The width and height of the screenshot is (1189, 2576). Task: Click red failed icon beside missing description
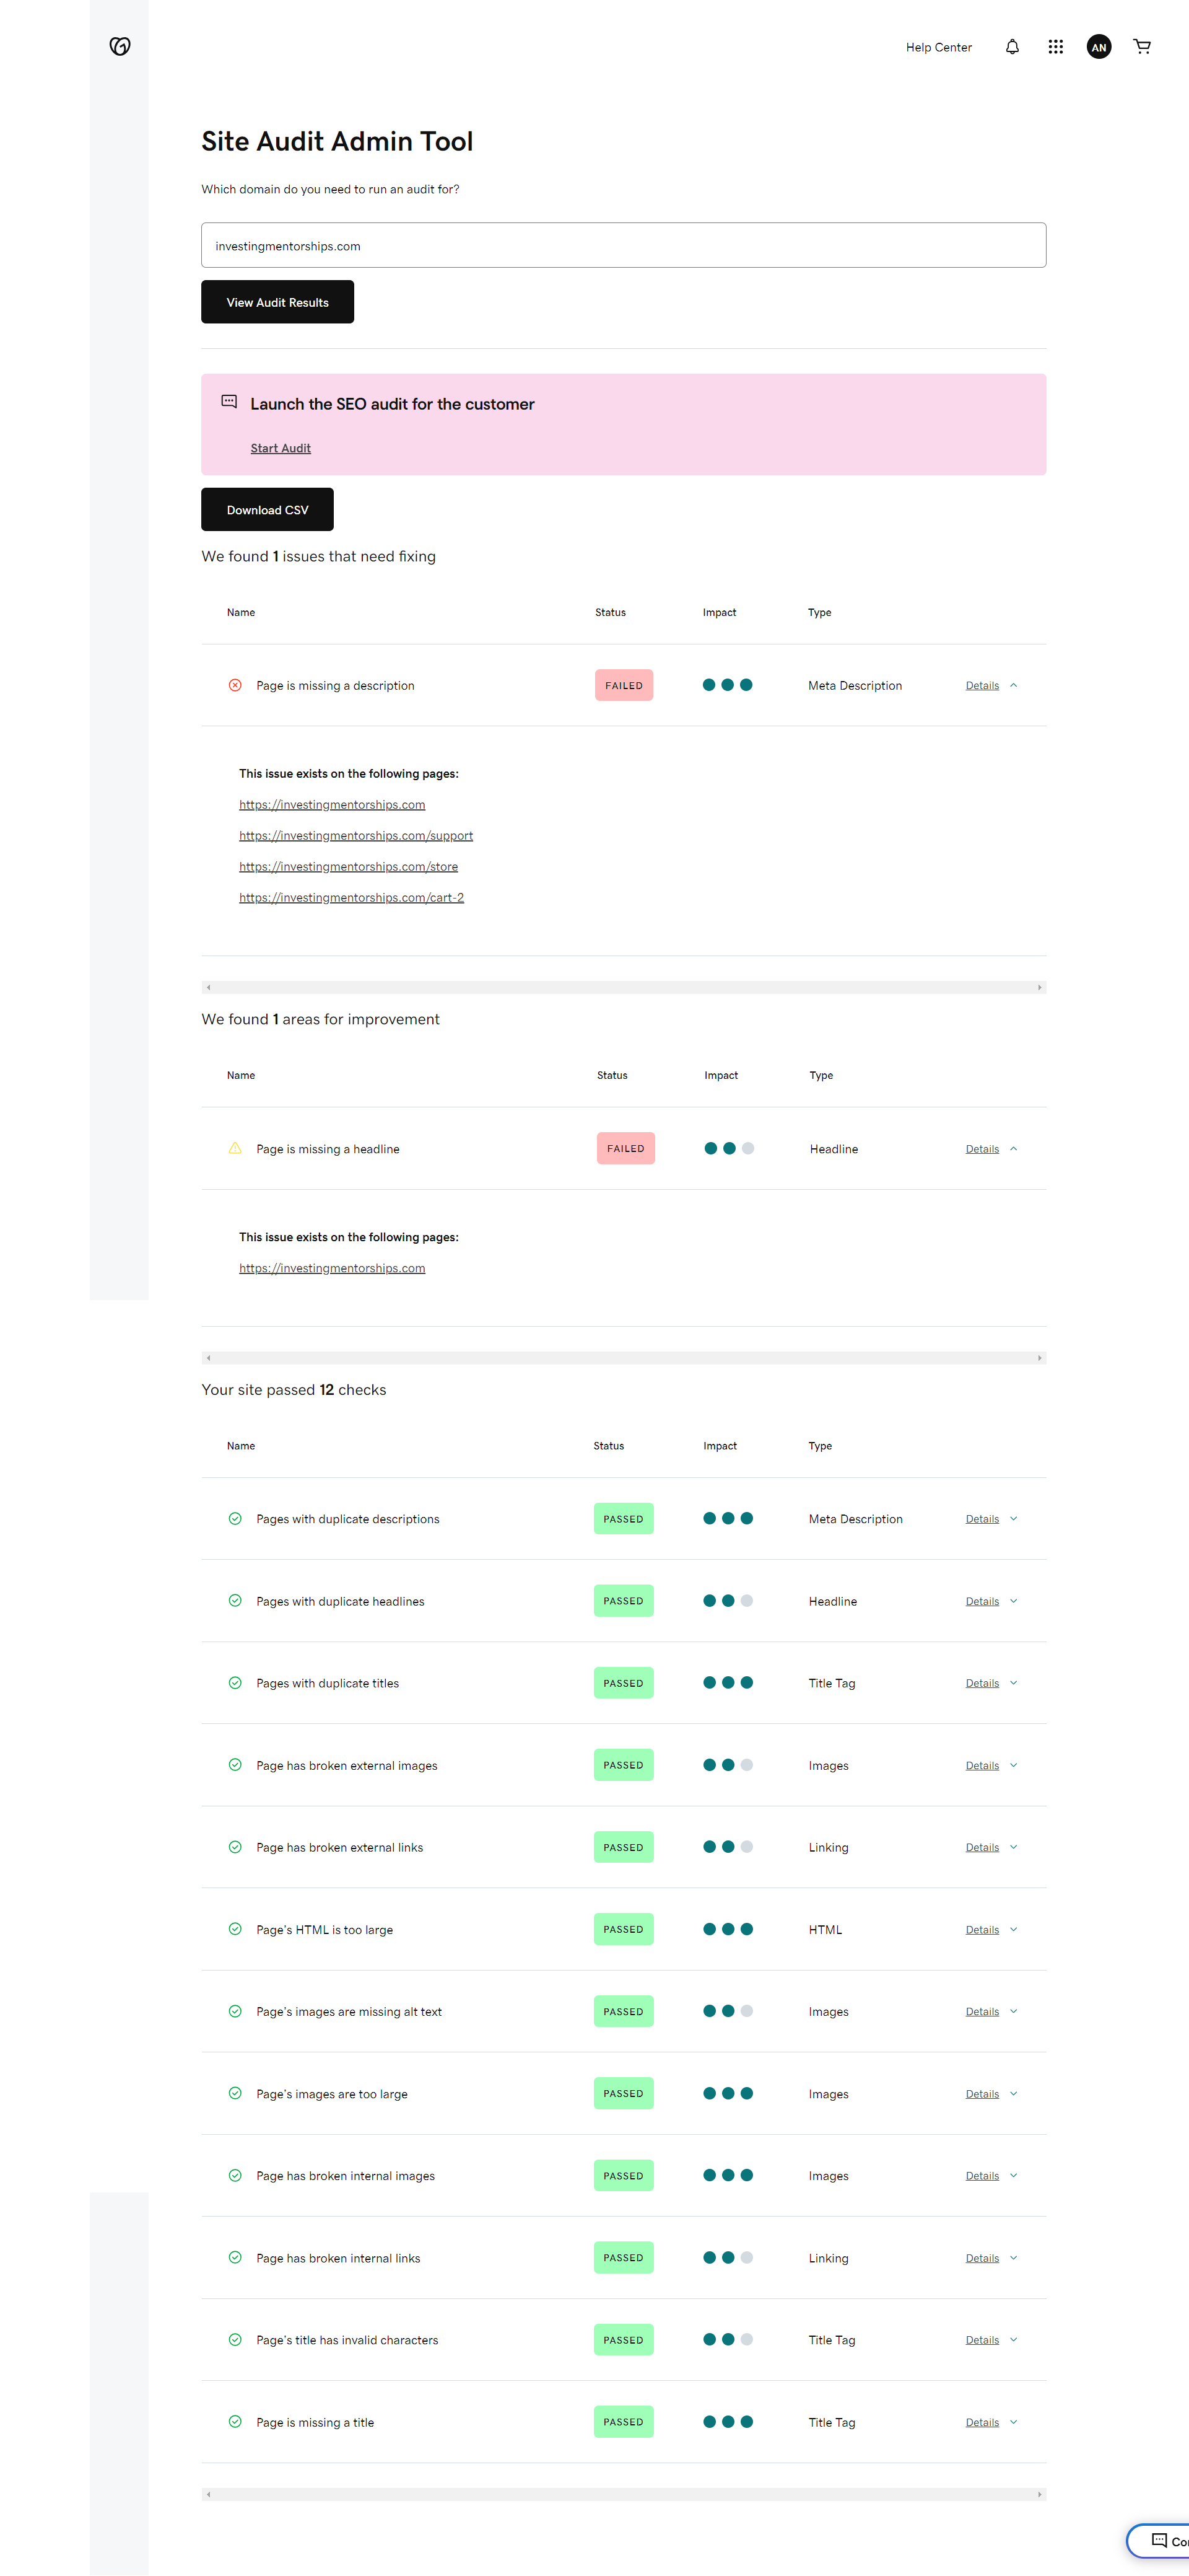pos(235,685)
